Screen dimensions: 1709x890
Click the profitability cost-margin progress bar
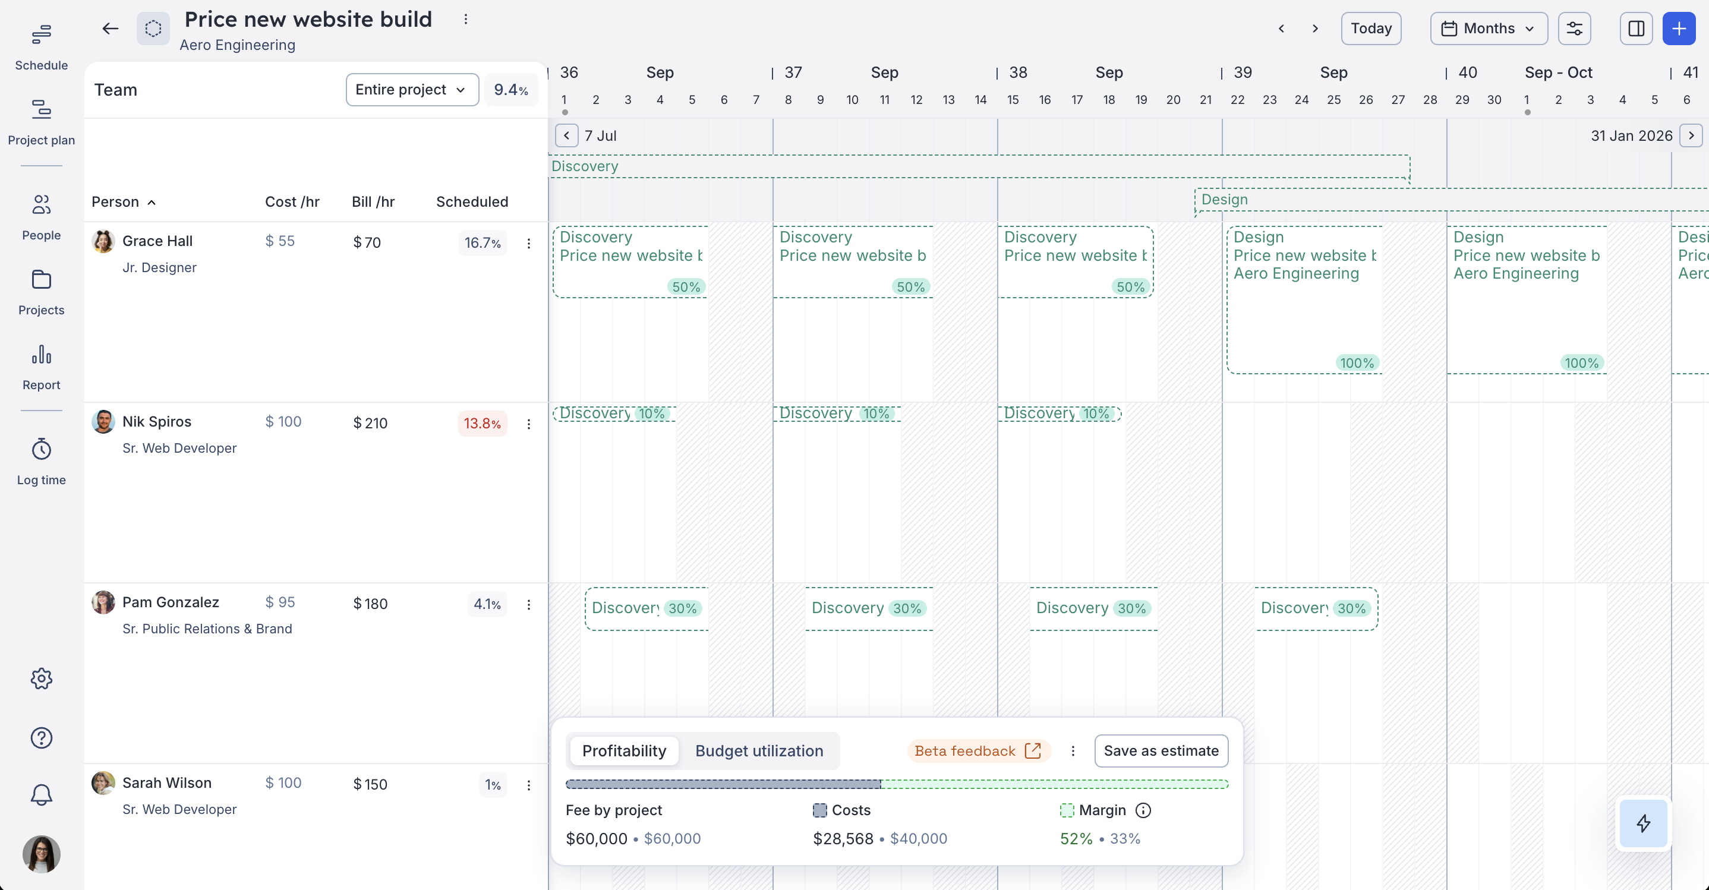(x=896, y=784)
